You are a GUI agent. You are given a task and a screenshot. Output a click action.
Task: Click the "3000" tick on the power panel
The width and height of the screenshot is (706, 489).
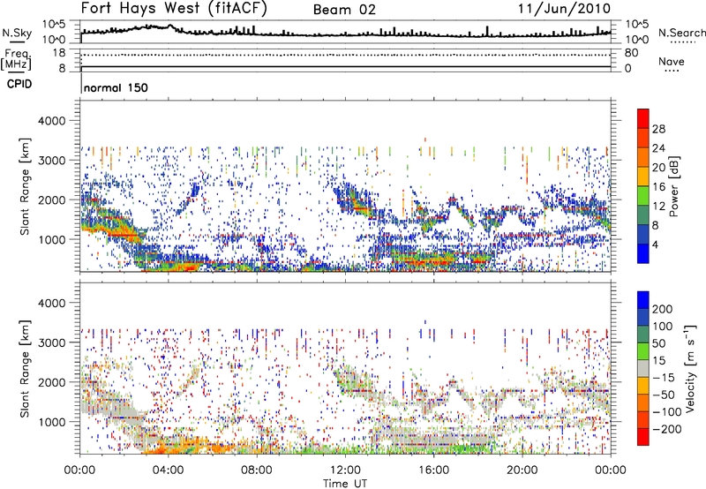click(x=52, y=161)
